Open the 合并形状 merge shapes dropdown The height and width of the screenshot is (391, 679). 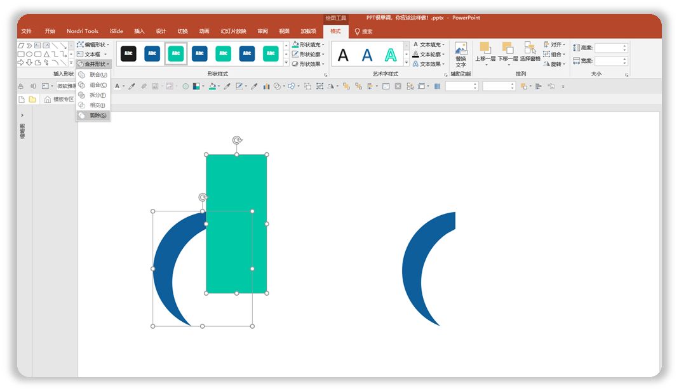(93, 63)
